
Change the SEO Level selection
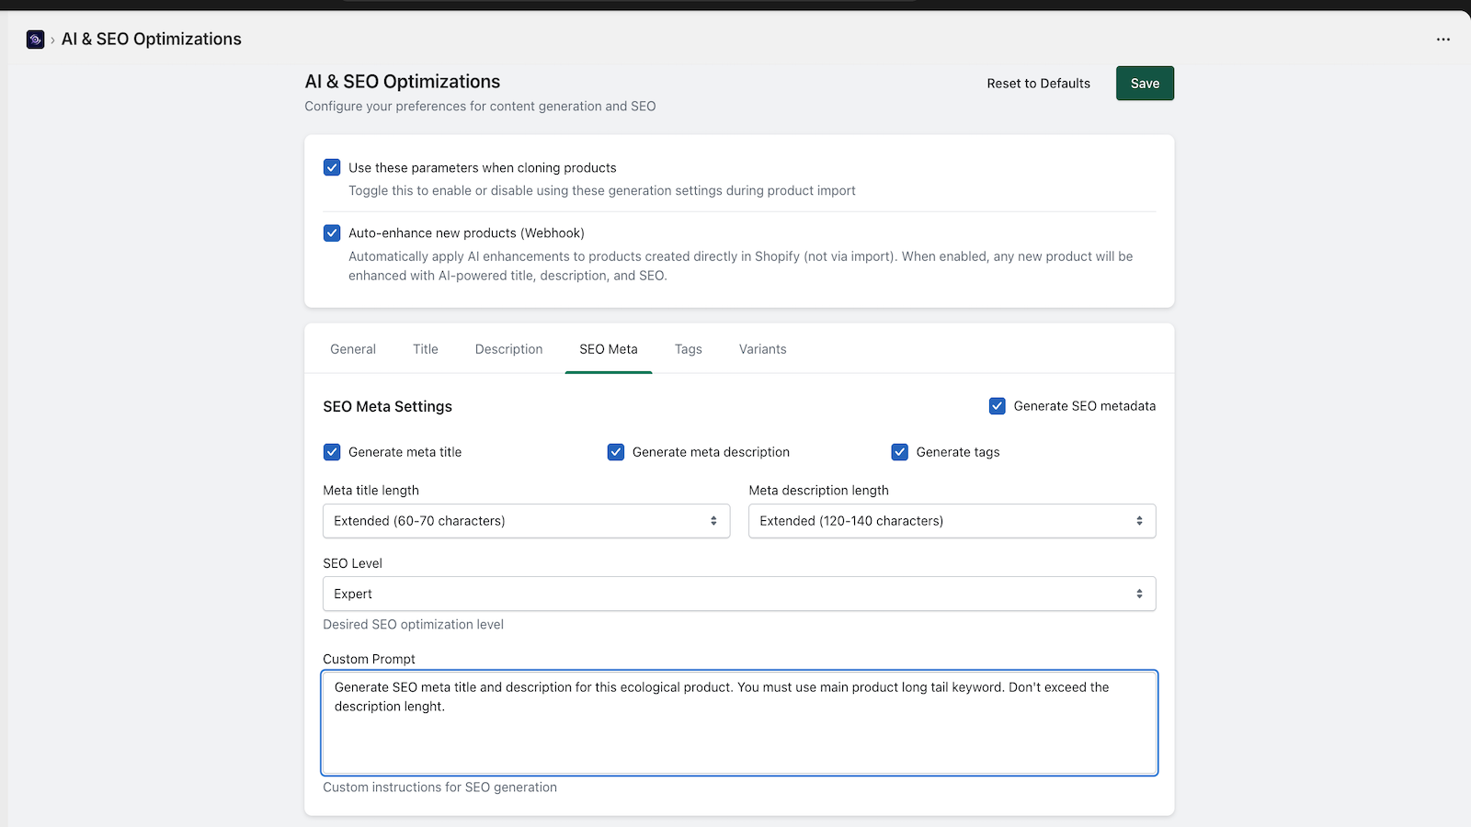[738, 594]
